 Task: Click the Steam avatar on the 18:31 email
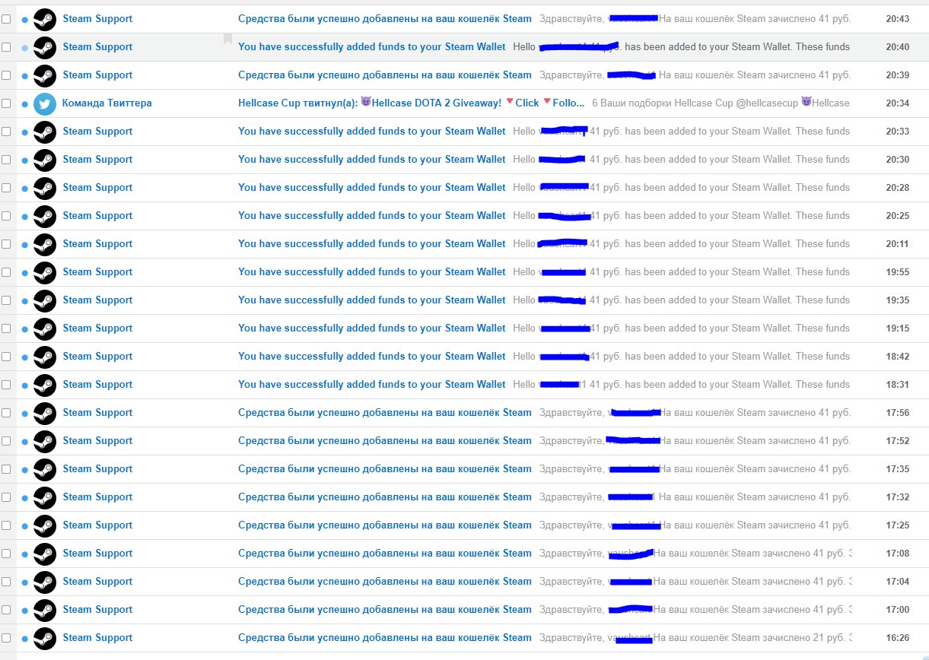[45, 385]
